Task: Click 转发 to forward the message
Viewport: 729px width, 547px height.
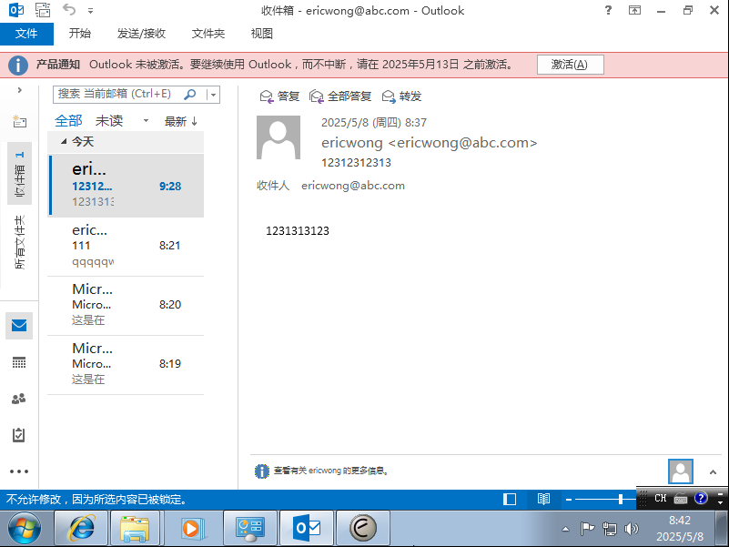Action: pyautogui.click(x=401, y=96)
